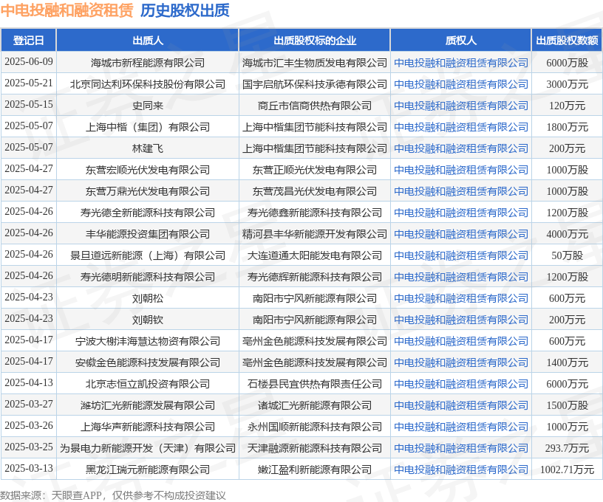Select the 史同来 pledgor cell

[x=148, y=106]
